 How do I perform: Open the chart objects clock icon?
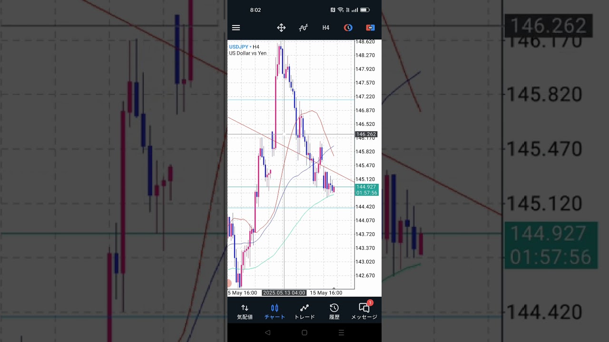348,28
